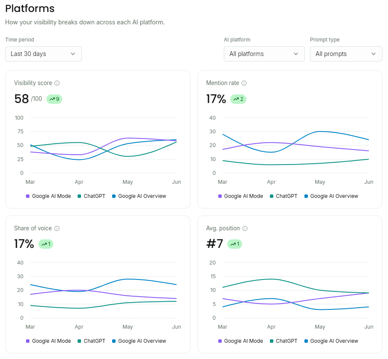
Task: Click the Jun axis label in Share of voice chart
Action: pyautogui.click(x=177, y=327)
